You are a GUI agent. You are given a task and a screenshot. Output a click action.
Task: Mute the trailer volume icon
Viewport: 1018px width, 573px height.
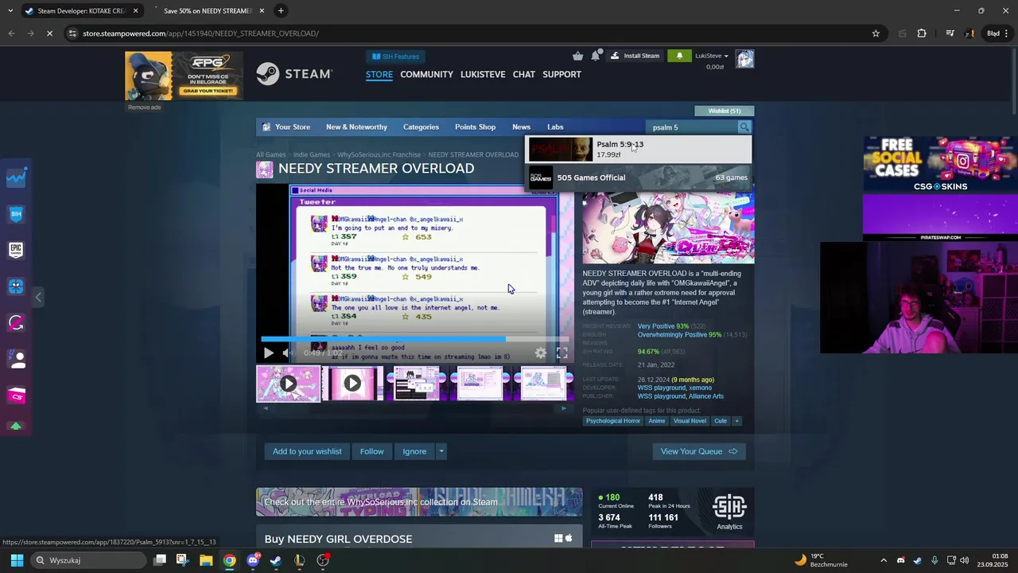(x=288, y=353)
